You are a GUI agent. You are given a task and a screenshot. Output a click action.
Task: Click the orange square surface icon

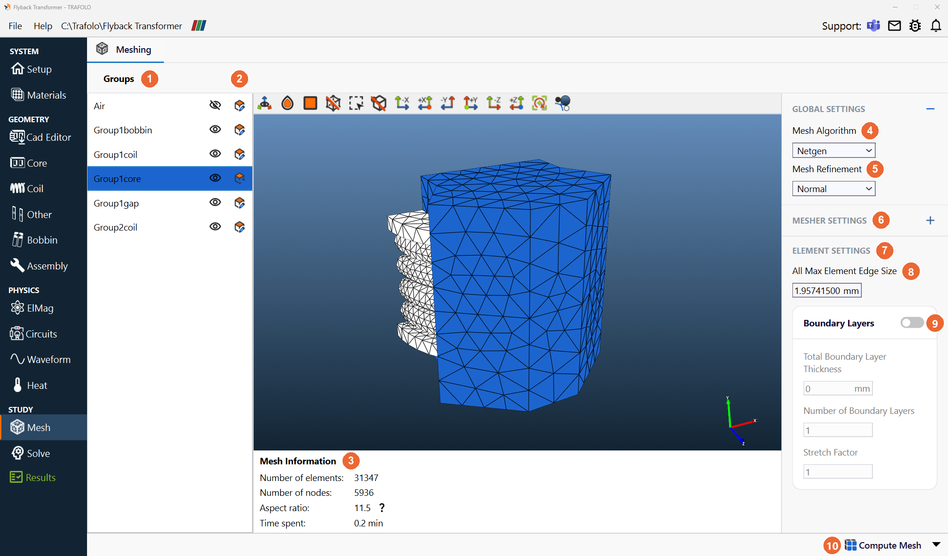(x=310, y=103)
